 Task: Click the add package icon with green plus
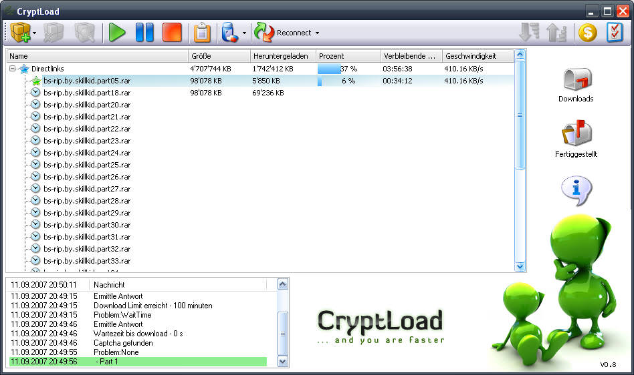click(x=20, y=33)
